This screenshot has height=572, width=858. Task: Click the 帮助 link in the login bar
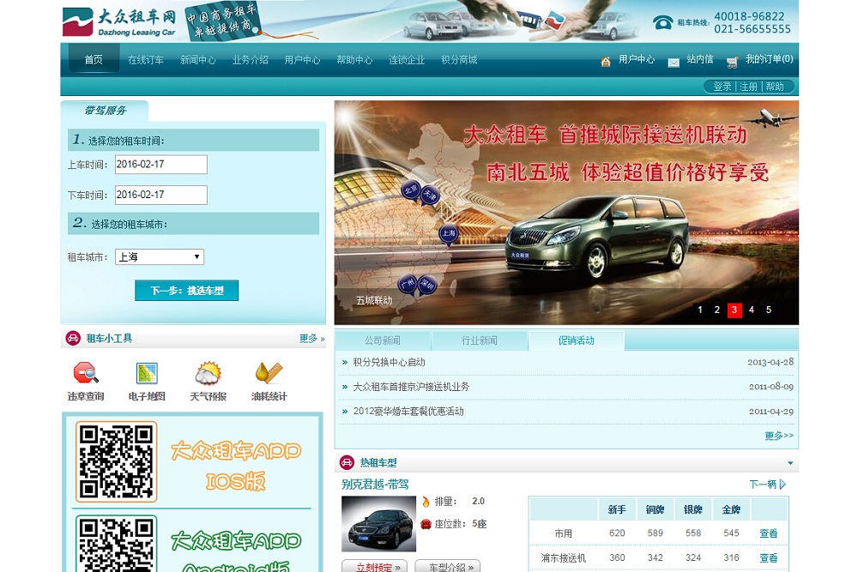(x=774, y=87)
